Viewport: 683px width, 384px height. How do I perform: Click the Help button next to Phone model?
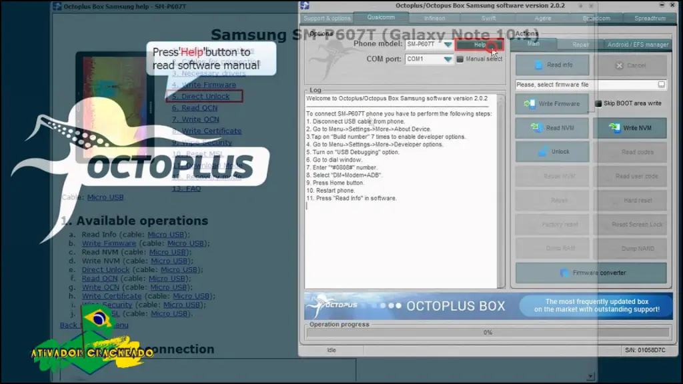tap(479, 45)
